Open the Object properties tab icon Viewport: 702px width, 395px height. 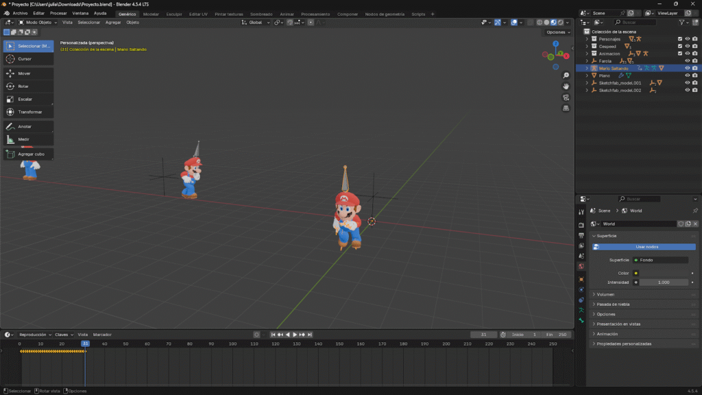[581, 279]
